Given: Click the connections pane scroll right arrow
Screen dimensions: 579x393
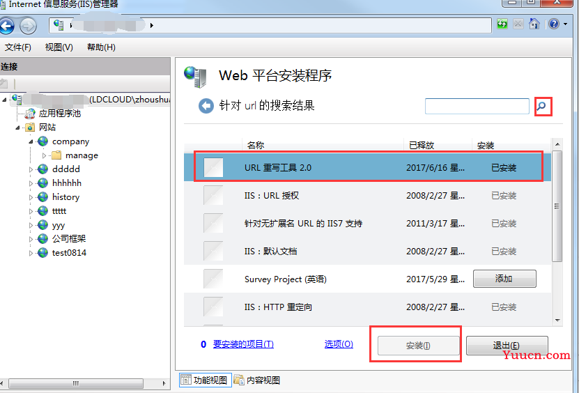Looking at the screenshot, I should 164,383.
